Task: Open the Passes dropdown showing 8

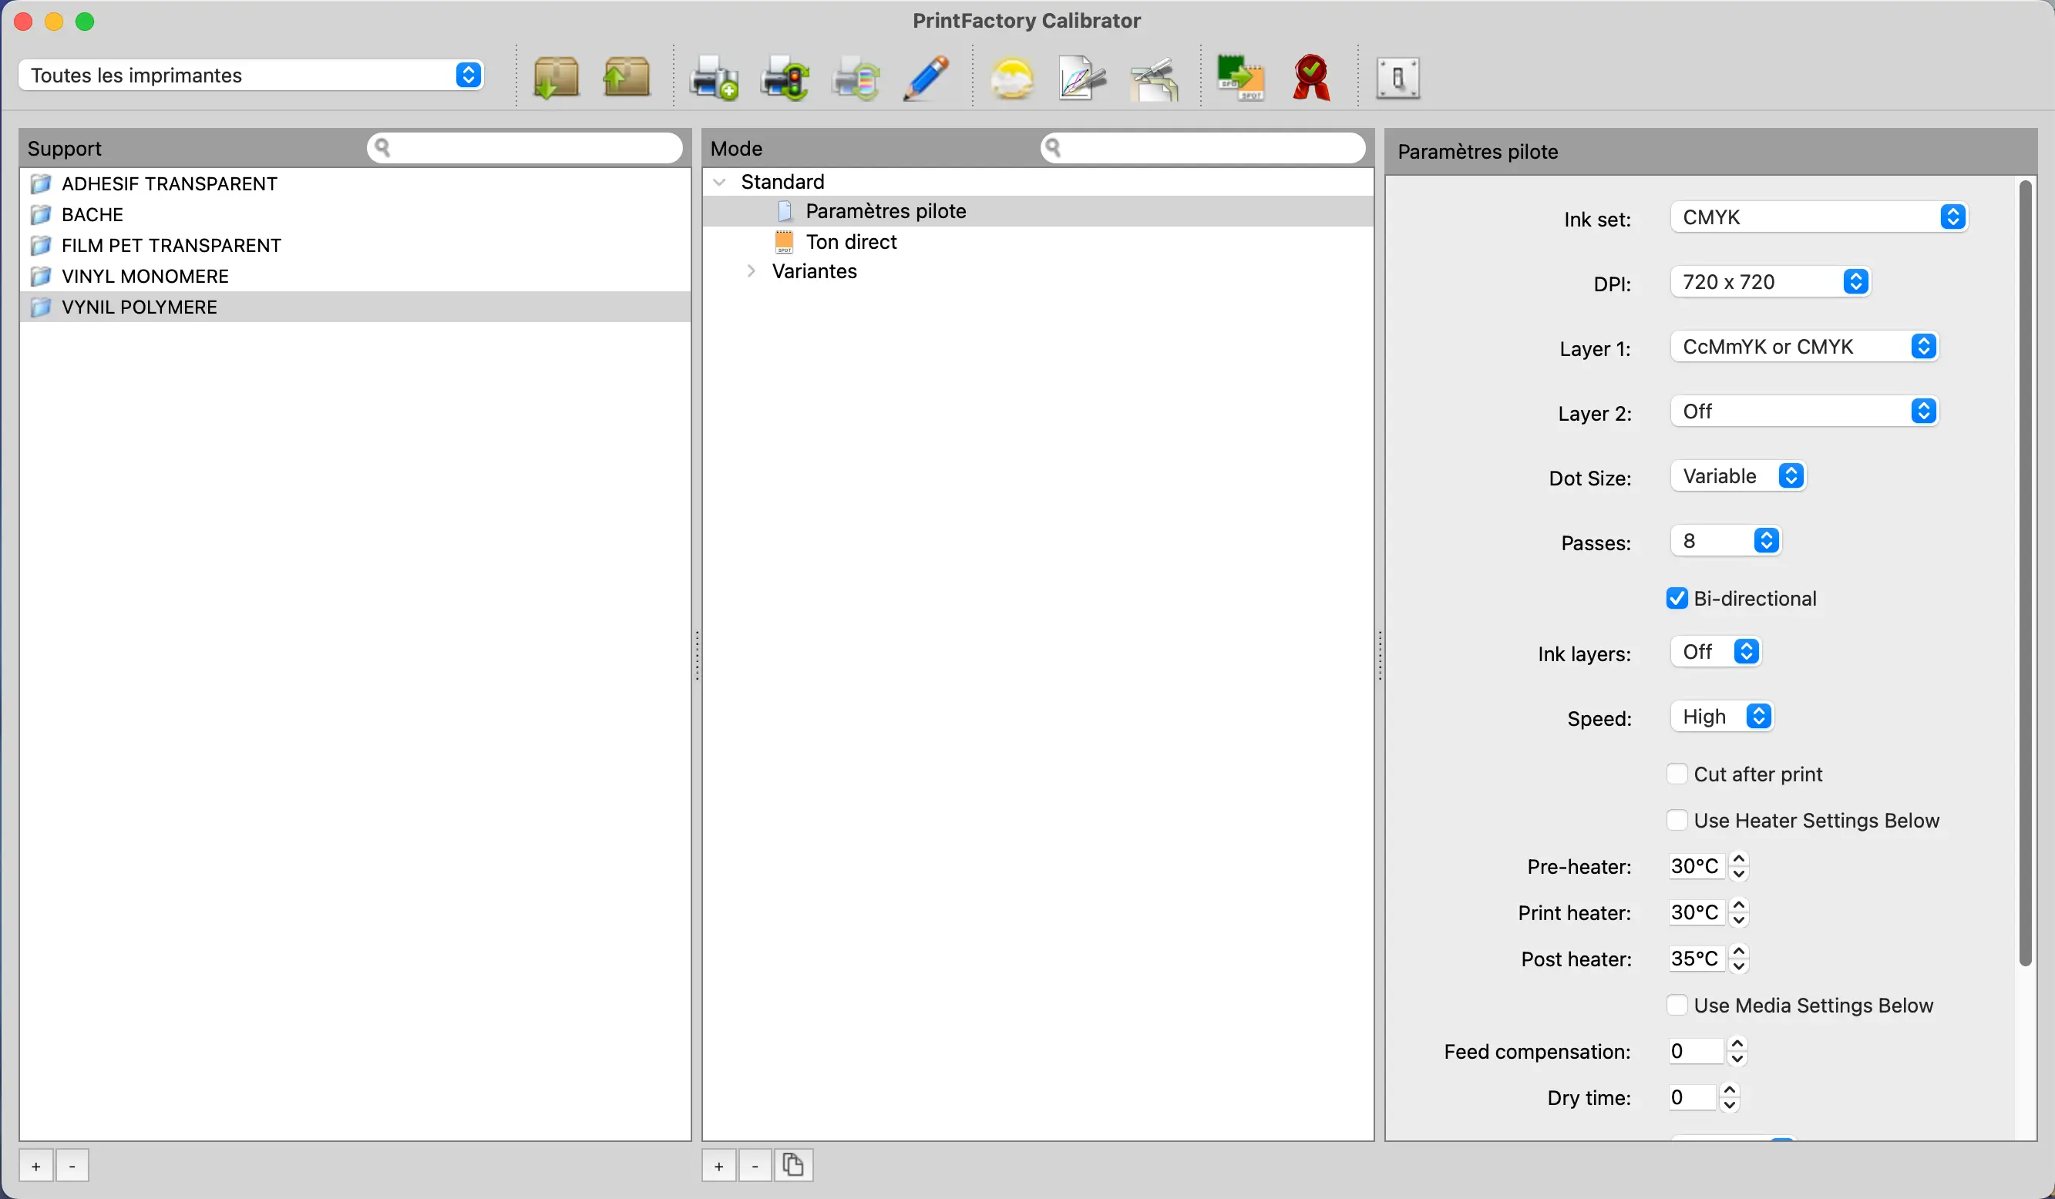Action: tap(1726, 540)
